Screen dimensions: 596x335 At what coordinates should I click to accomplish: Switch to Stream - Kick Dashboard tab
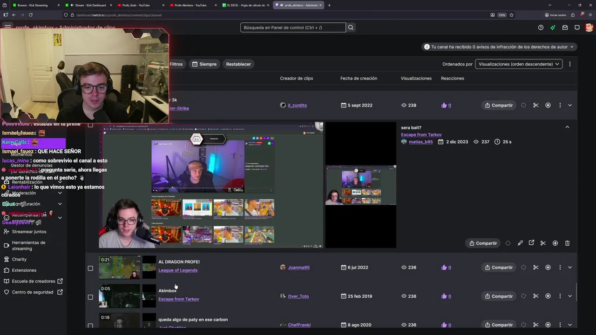[88, 5]
